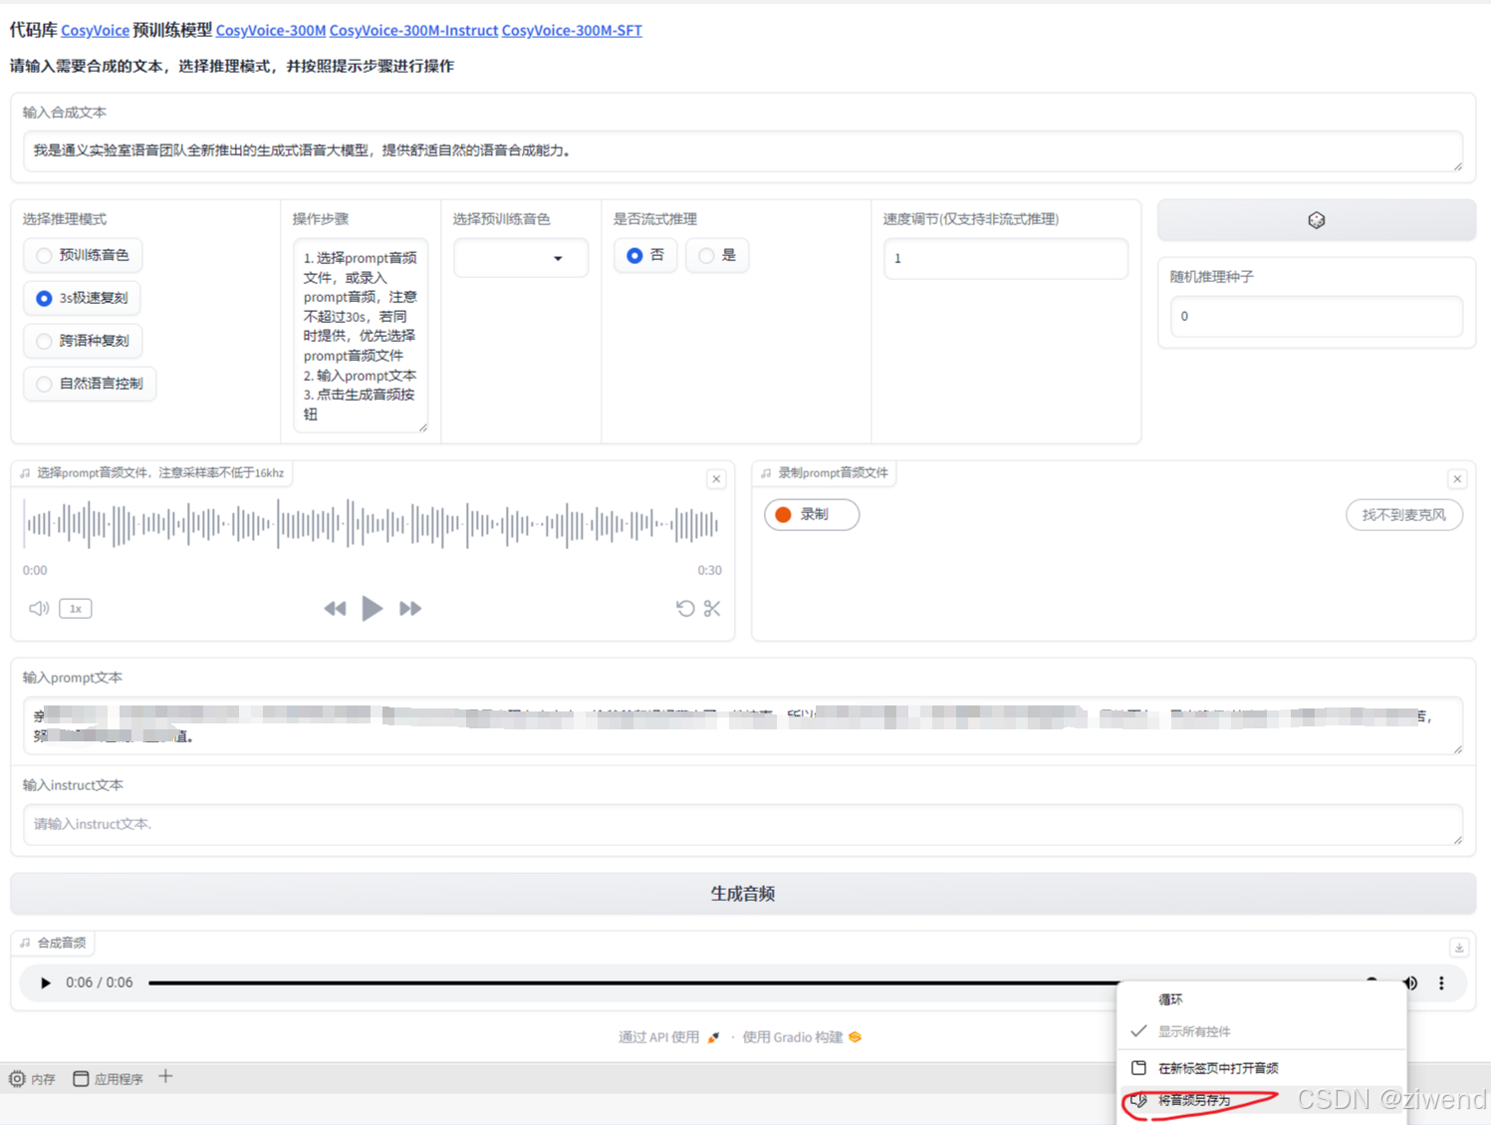Open the 内存 panel in bottom bar

point(32,1079)
